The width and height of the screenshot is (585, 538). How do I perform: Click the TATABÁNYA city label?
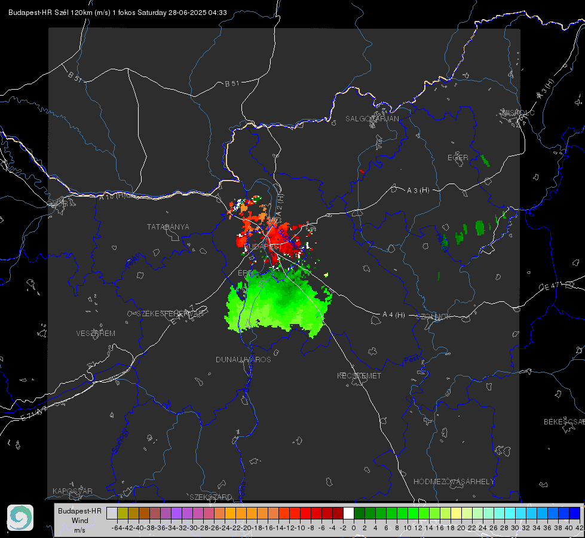point(168,227)
